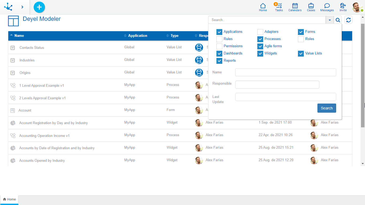Screen dimensions: 365x205
Task: Click the Home tab at bottom
Action: 9,199
